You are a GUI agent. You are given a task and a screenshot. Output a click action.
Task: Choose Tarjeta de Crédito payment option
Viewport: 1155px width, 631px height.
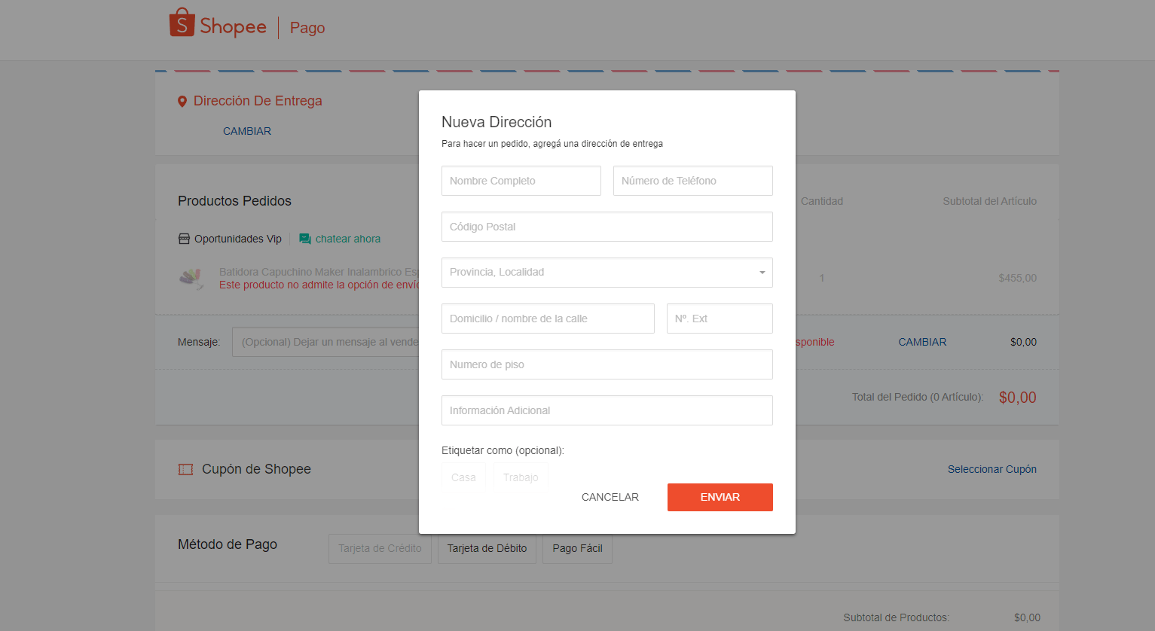pos(380,548)
